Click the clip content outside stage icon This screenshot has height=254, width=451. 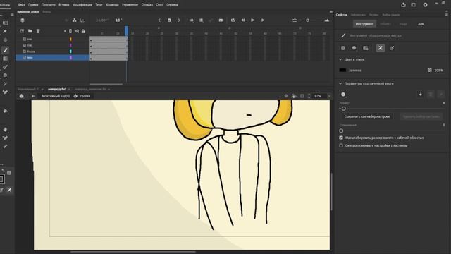point(302,96)
